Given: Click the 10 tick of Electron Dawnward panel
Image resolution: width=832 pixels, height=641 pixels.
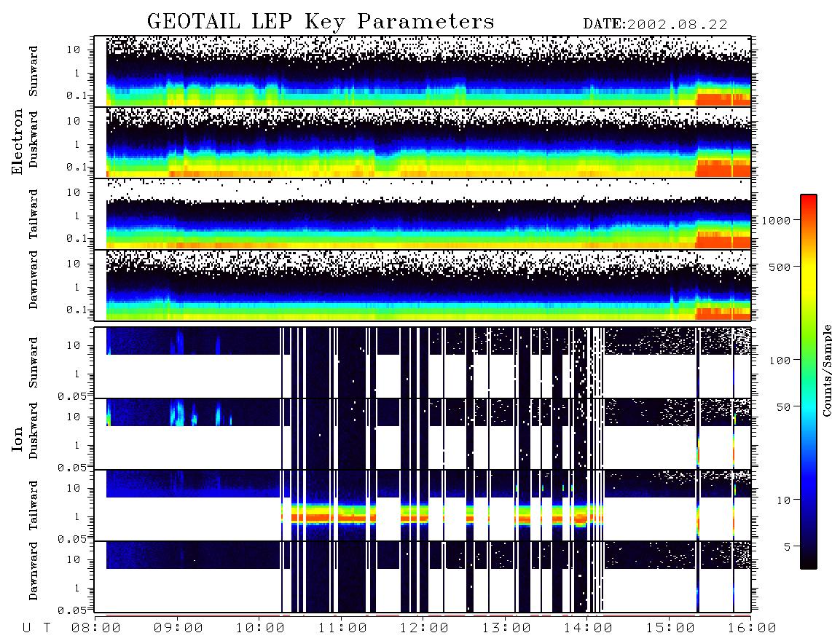Looking at the screenshot, I should (x=74, y=264).
